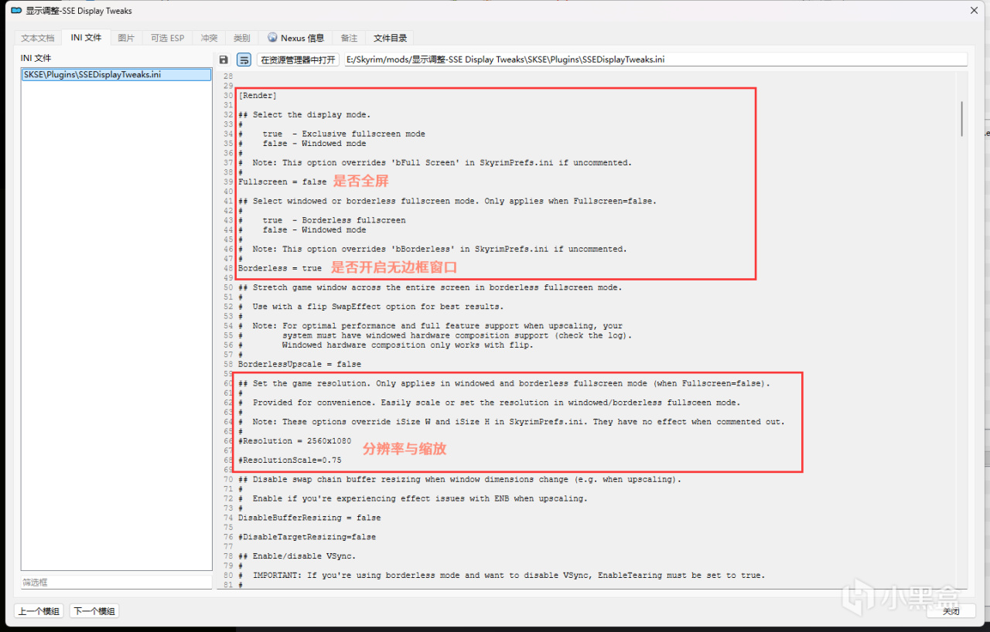Click the Nexus globe icon on the tab

pyautogui.click(x=272, y=38)
